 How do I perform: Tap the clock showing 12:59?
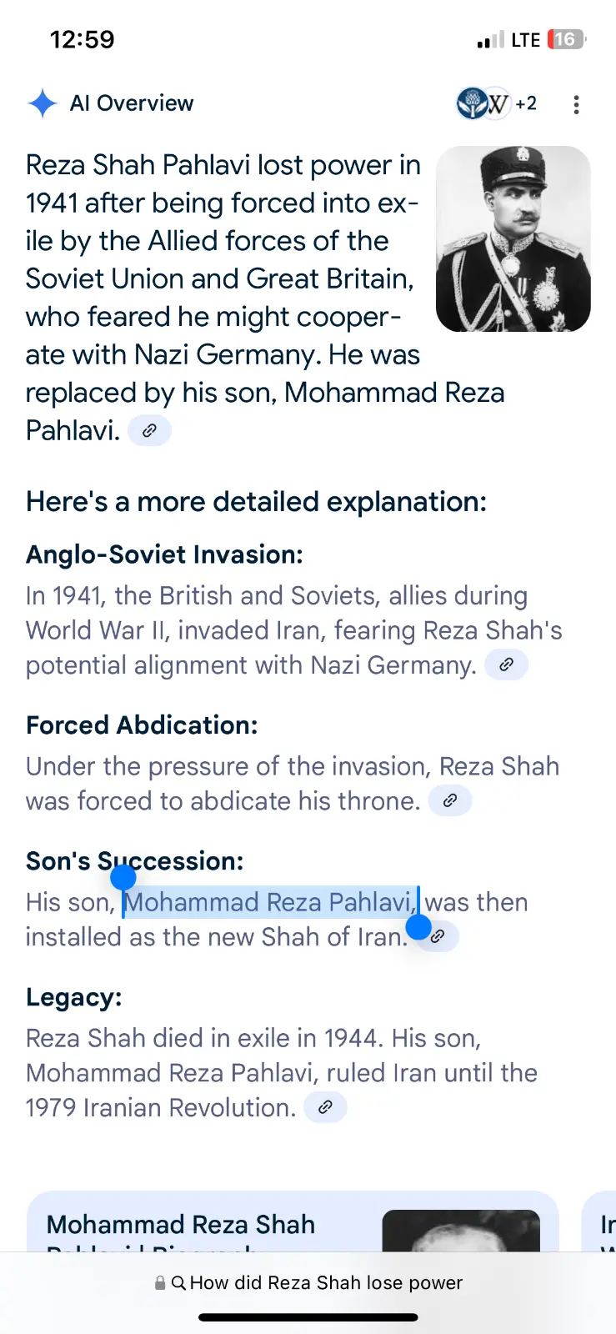click(82, 39)
